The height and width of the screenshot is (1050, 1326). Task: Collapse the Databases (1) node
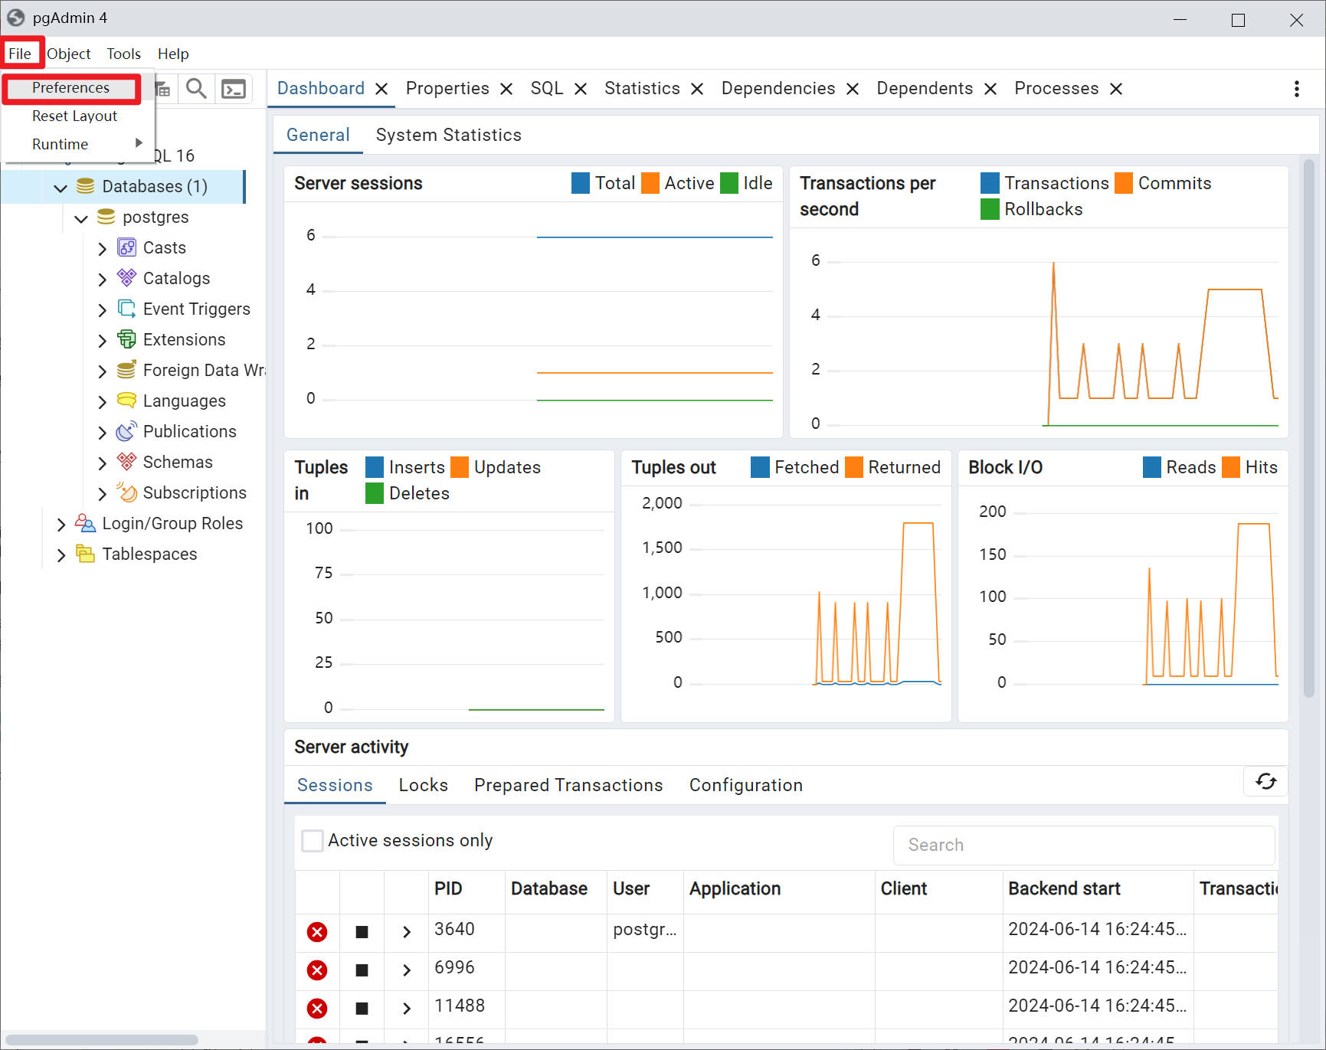[x=61, y=187]
